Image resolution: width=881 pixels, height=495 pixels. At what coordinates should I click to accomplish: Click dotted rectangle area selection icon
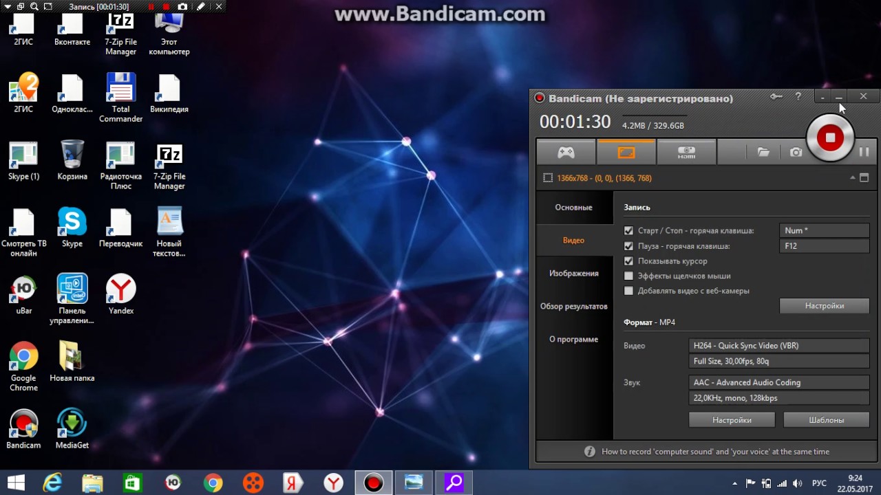click(548, 178)
